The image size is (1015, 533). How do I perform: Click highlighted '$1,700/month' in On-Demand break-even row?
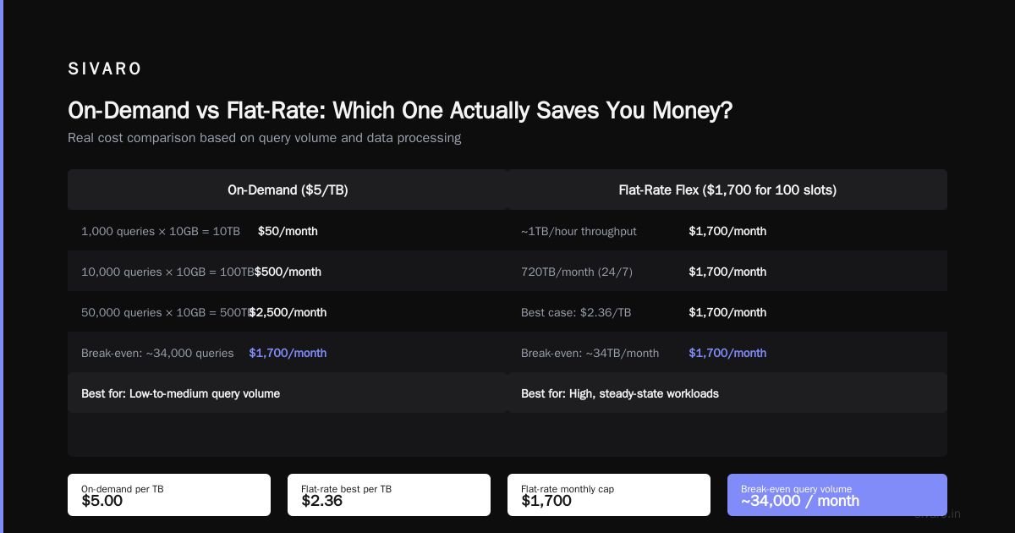(288, 353)
